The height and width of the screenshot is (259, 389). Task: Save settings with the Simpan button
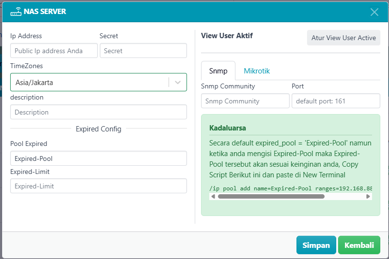pyautogui.click(x=316, y=245)
